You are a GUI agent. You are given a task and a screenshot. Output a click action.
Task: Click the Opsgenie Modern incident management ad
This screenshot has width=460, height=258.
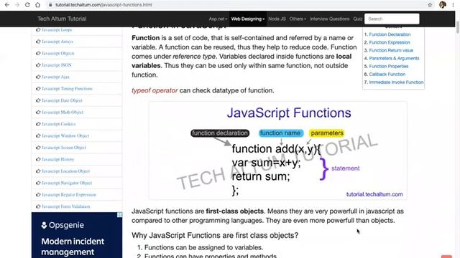tap(77, 235)
